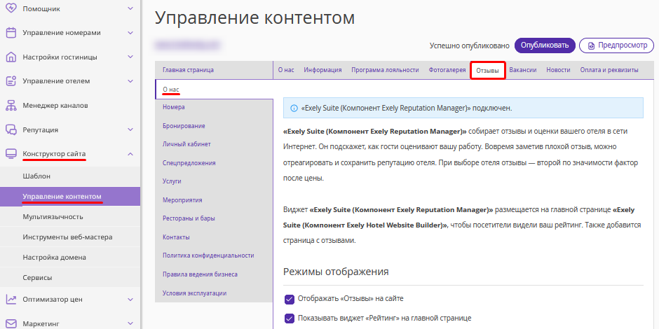The image size is (659, 329).
Task: Click the chart icon beside Оптимизатор цен
Action: (x=11, y=300)
